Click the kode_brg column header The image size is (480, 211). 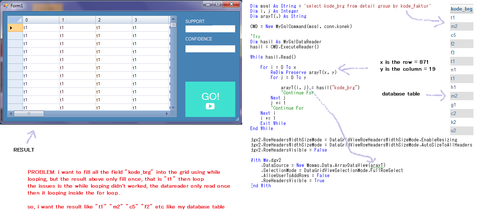point(461,9)
